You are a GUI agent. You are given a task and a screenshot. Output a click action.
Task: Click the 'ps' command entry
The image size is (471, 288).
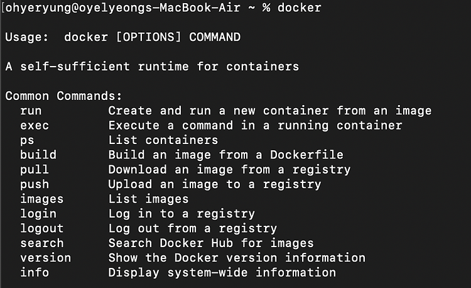(x=28, y=141)
